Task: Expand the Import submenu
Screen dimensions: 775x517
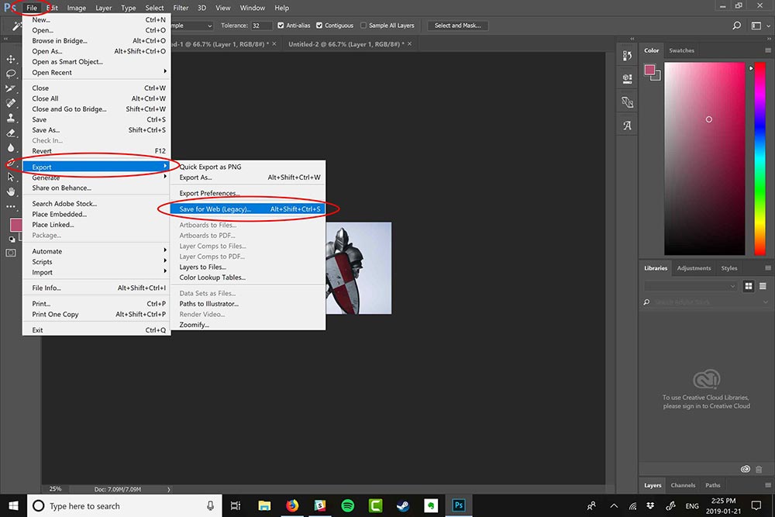Action: pos(97,272)
